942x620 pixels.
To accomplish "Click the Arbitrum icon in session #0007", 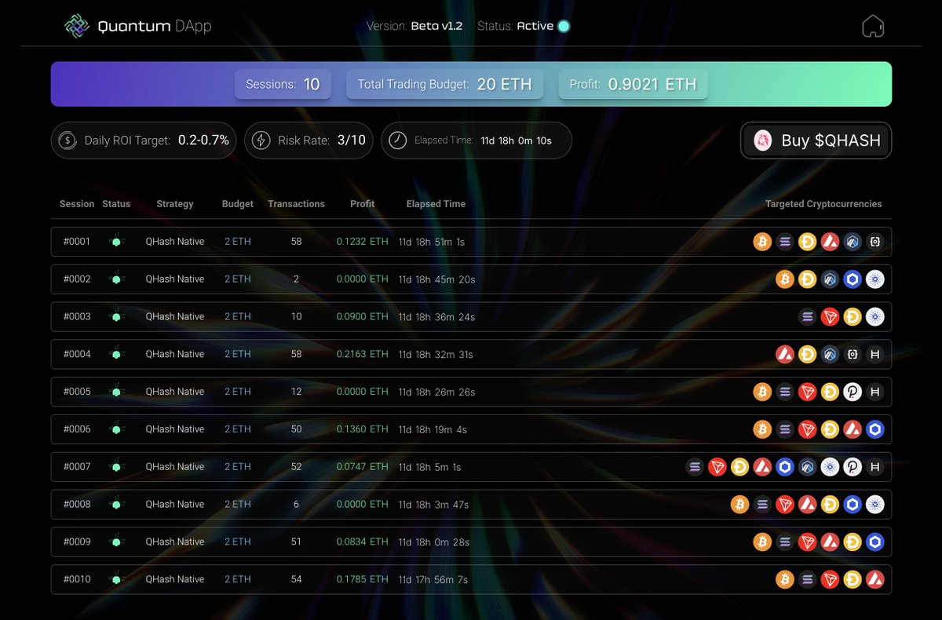I will click(808, 467).
